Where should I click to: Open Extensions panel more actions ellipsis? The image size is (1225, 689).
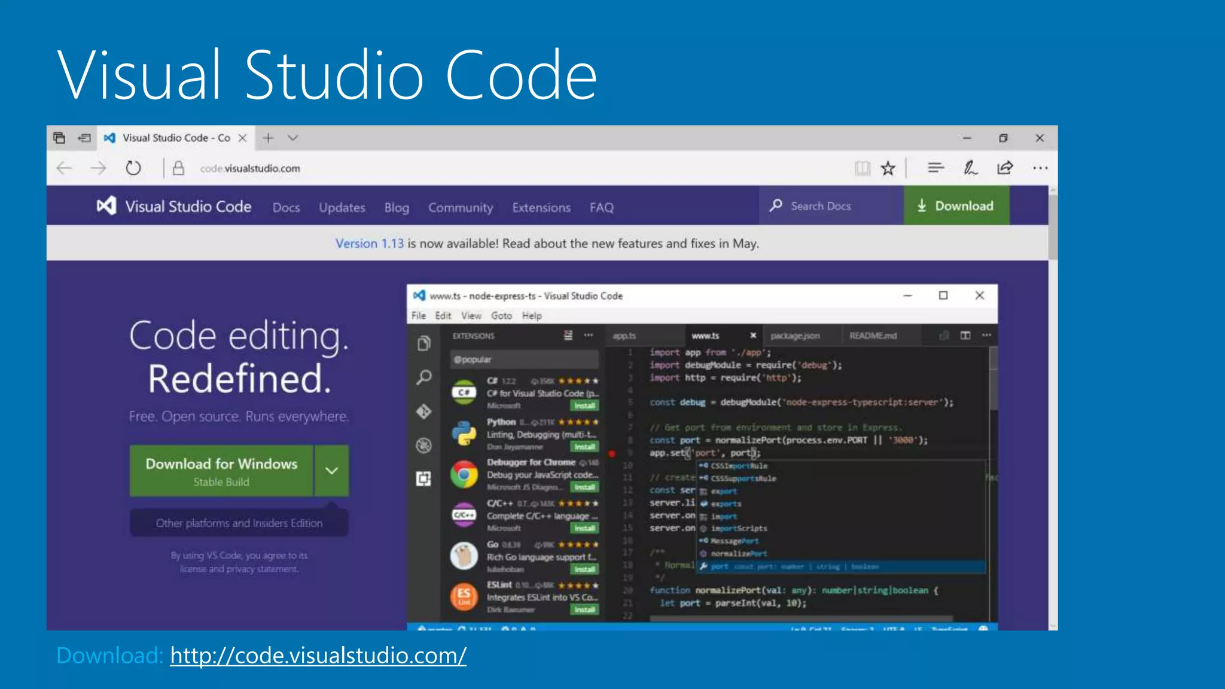pyautogui.click(x=589, y=336)
